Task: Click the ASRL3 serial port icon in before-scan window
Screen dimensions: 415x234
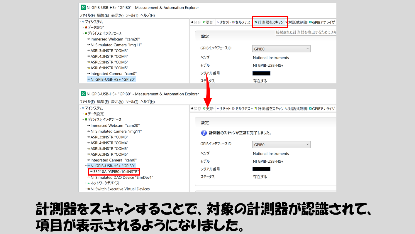Action: tap(89, 50)
